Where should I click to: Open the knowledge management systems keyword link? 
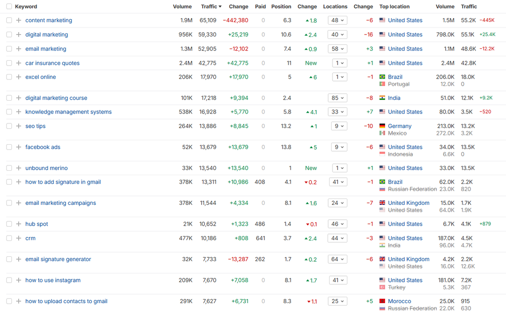coord(68,112)
